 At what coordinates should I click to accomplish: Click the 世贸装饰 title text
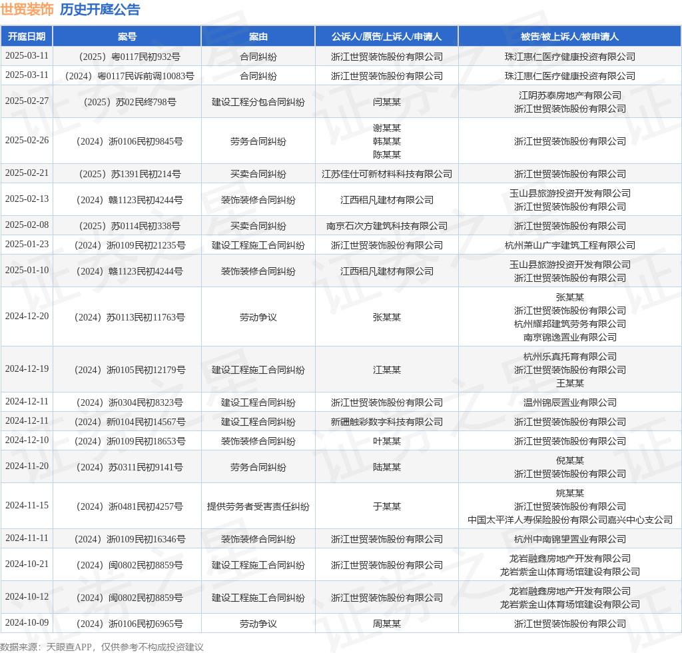pos(27,9)
